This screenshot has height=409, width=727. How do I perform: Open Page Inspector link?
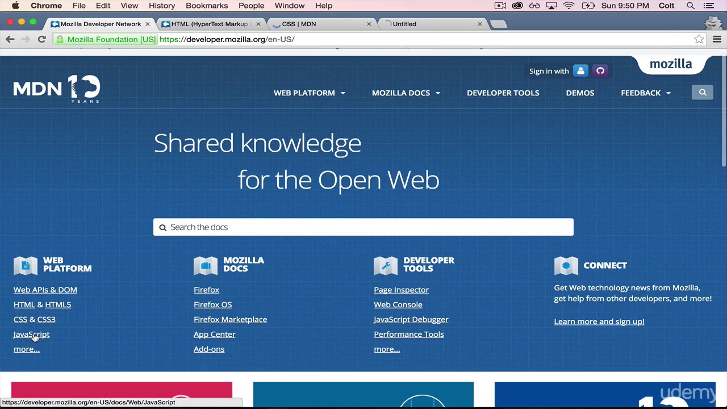pos(401,290)
